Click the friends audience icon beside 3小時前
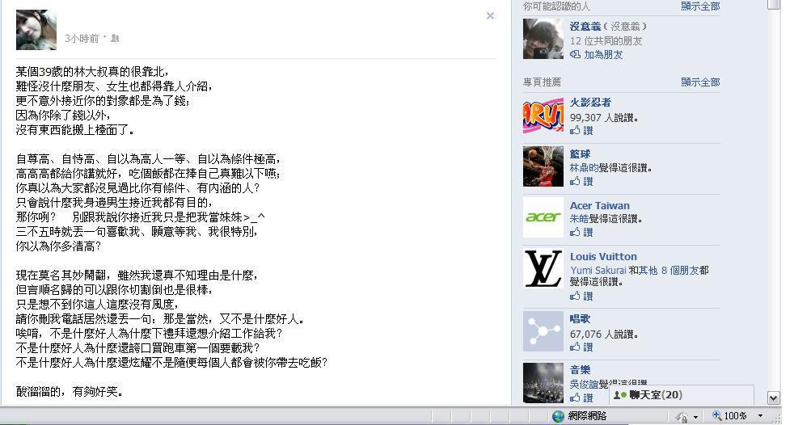 [x=115, y=38]
